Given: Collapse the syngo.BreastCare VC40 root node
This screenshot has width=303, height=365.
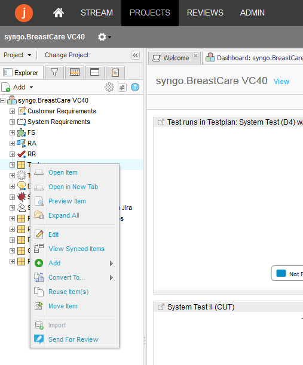Looking at the screenshot, I should click(2, 101).
